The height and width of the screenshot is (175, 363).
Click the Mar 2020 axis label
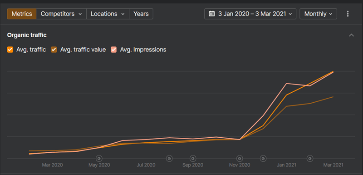pyautogui.click(x=52, y=165)
